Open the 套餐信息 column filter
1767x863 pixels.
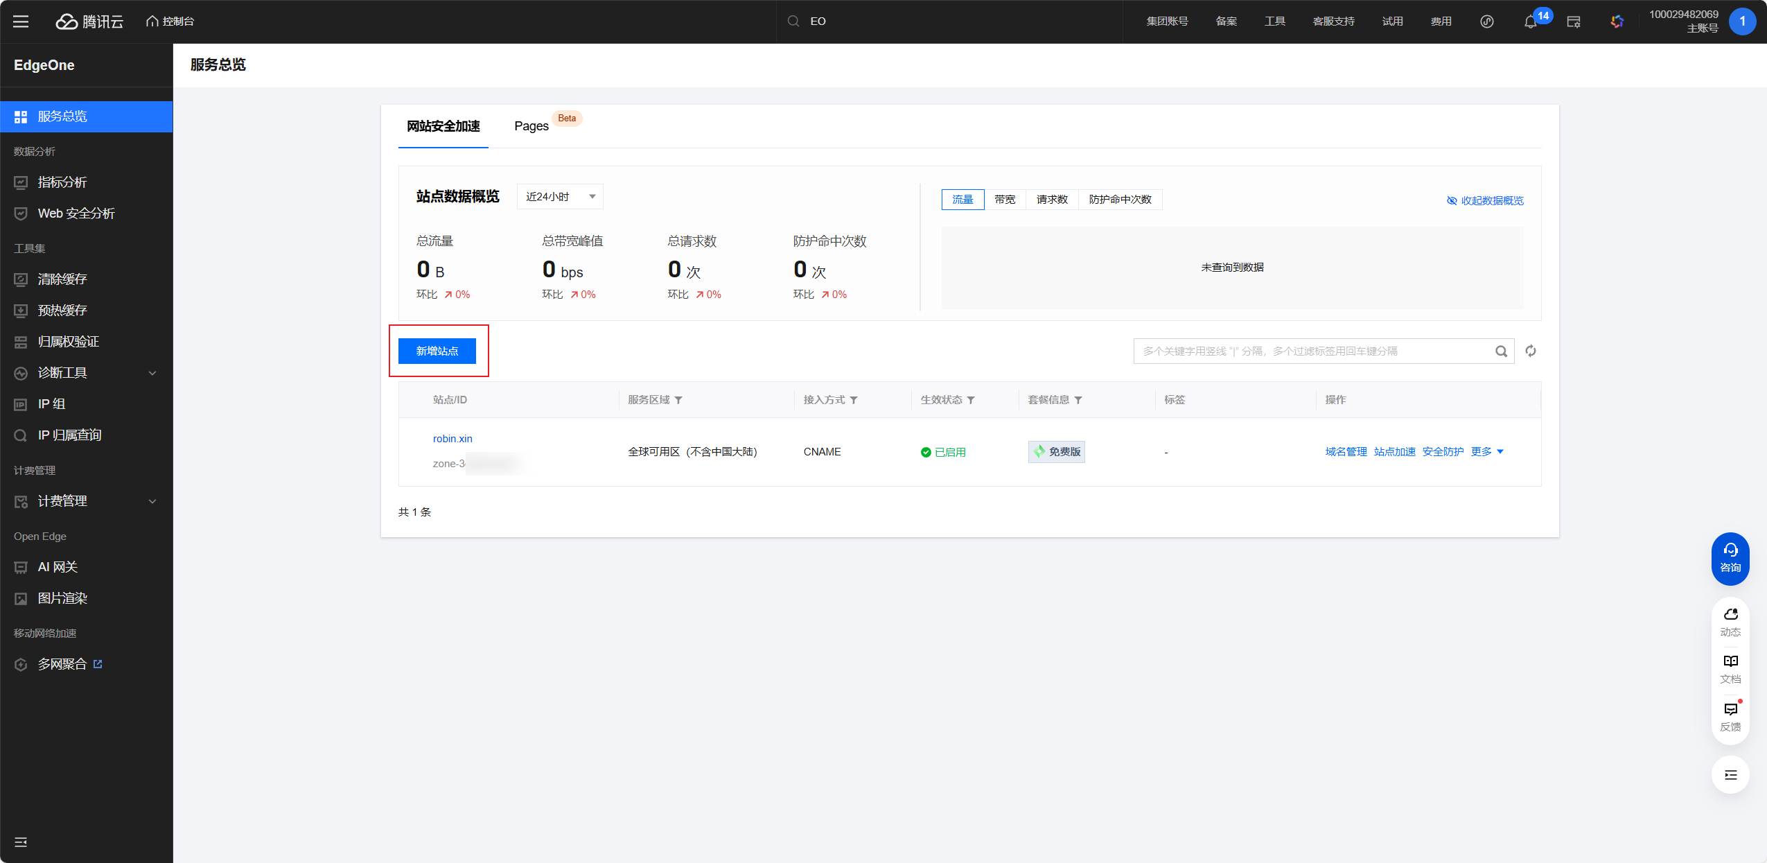(1078, 401)
